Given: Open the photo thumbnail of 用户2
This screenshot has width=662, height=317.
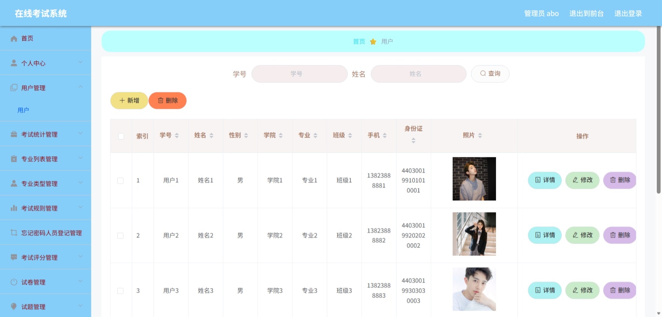Looking at the screenshot, I should click(x=474, y=234).
